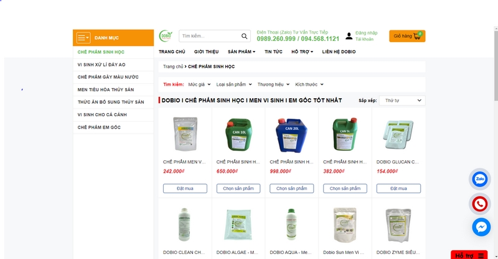Image resolution: width=498 pixels, height=259 pixels.
Task: Click Đặt mua for the 242.000₫ product
Action: tap(185, 188)
